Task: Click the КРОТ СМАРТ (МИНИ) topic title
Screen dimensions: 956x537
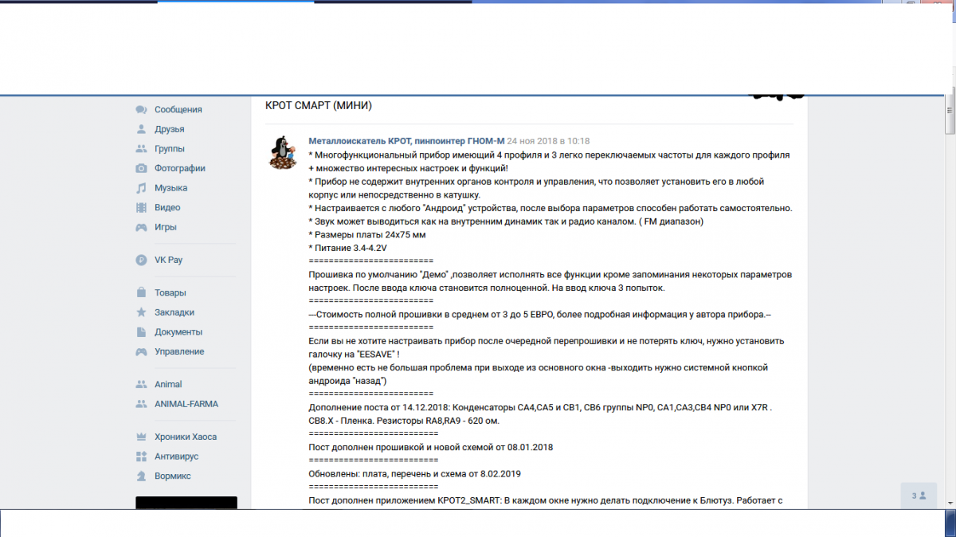Action: coord(319,105)
